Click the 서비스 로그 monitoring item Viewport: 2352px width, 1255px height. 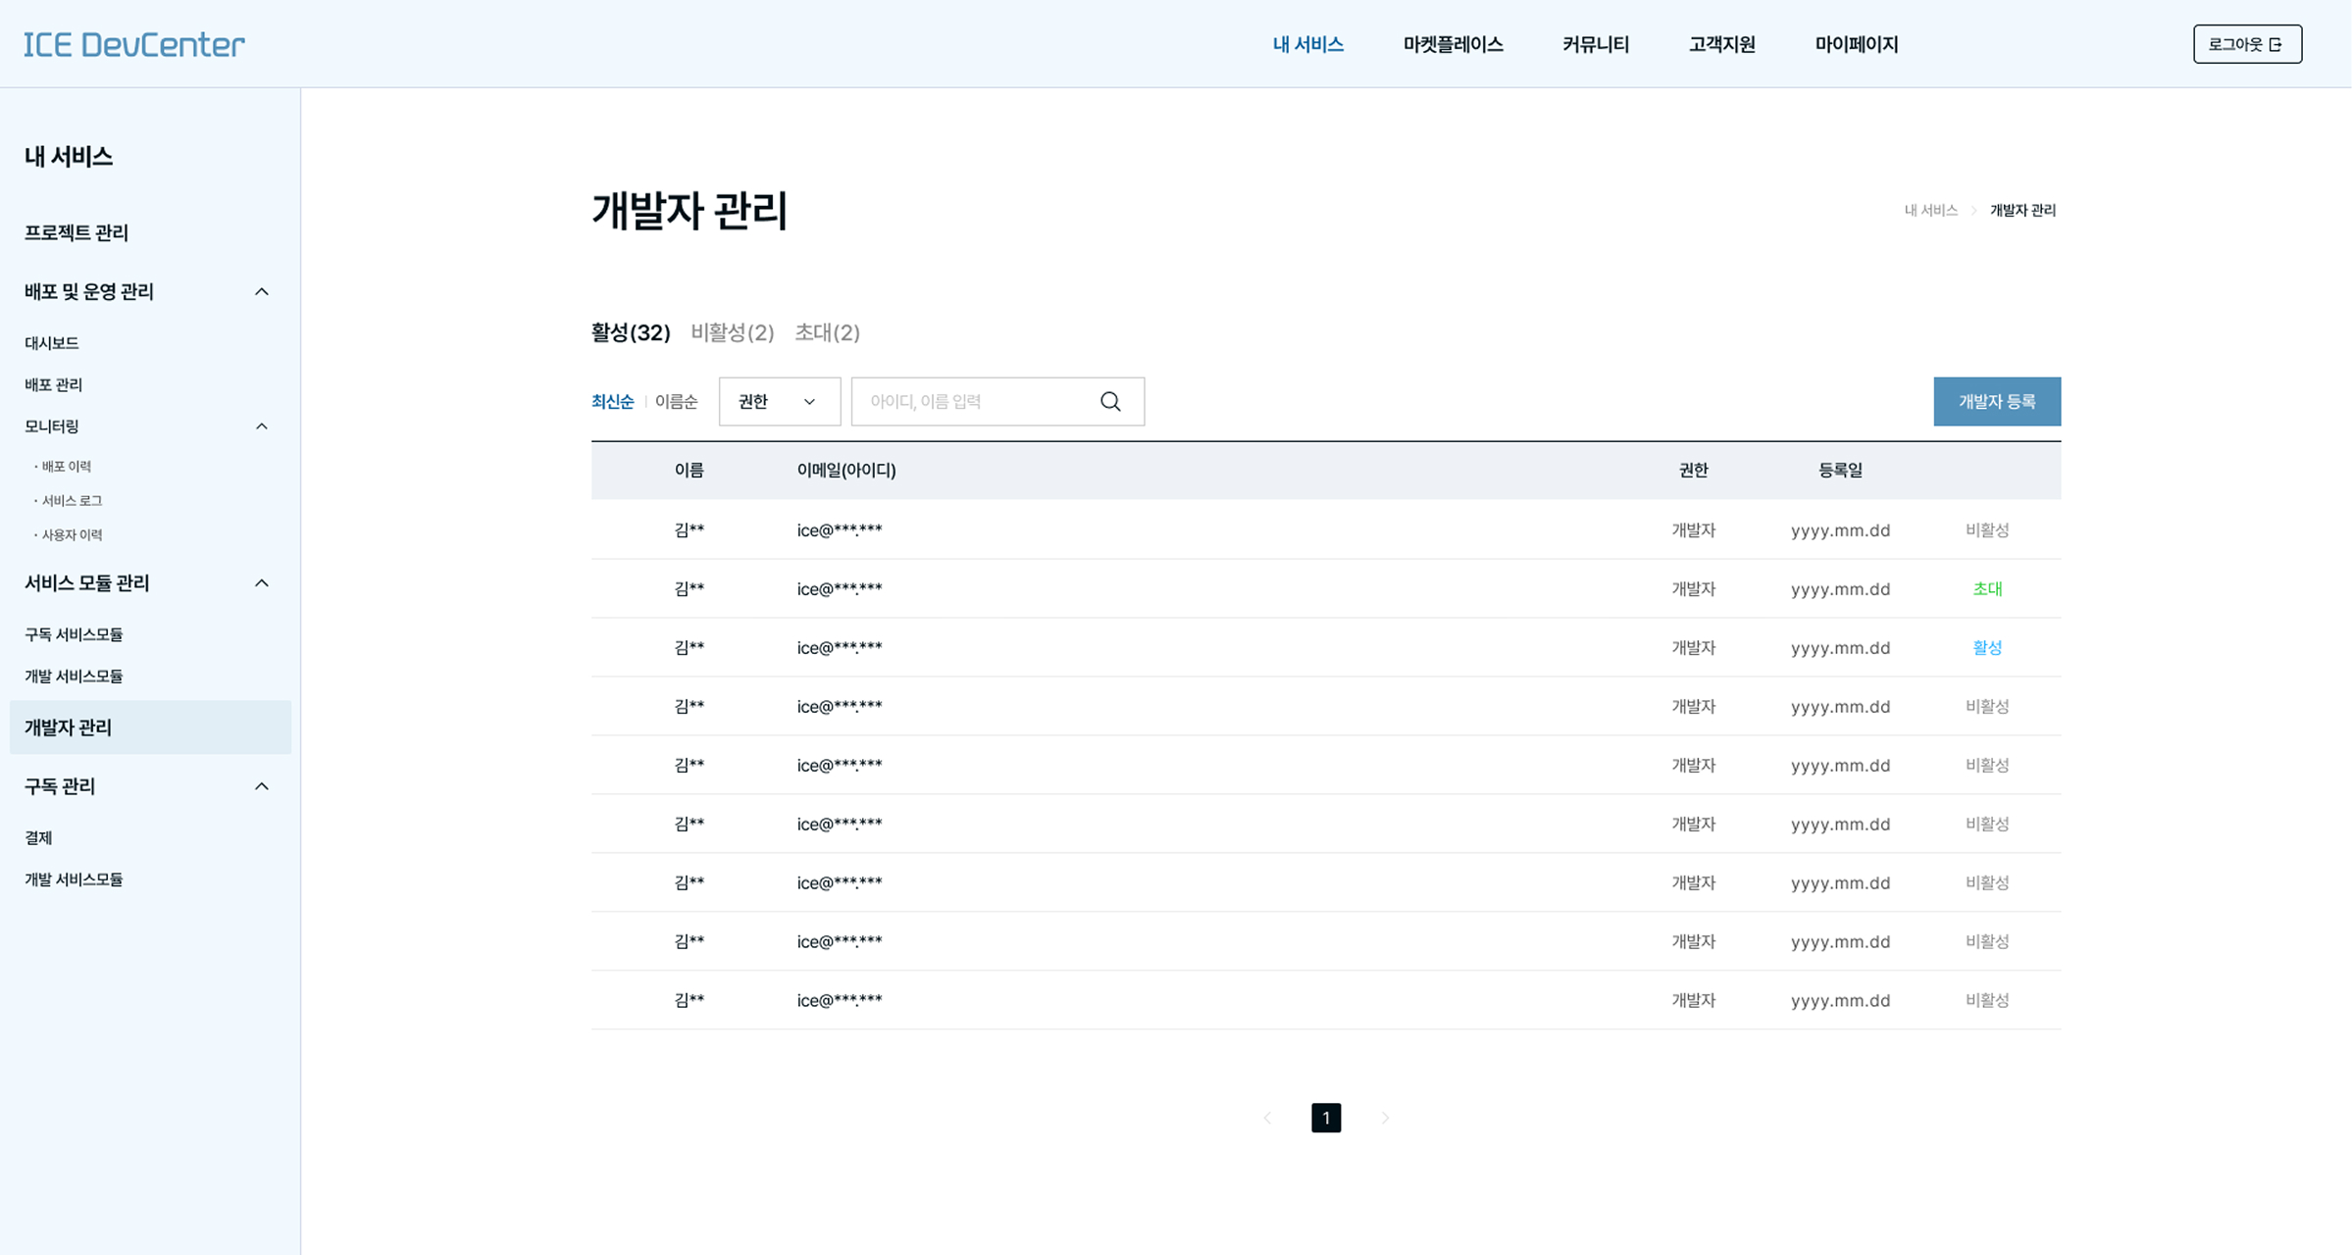pos(71,500)
